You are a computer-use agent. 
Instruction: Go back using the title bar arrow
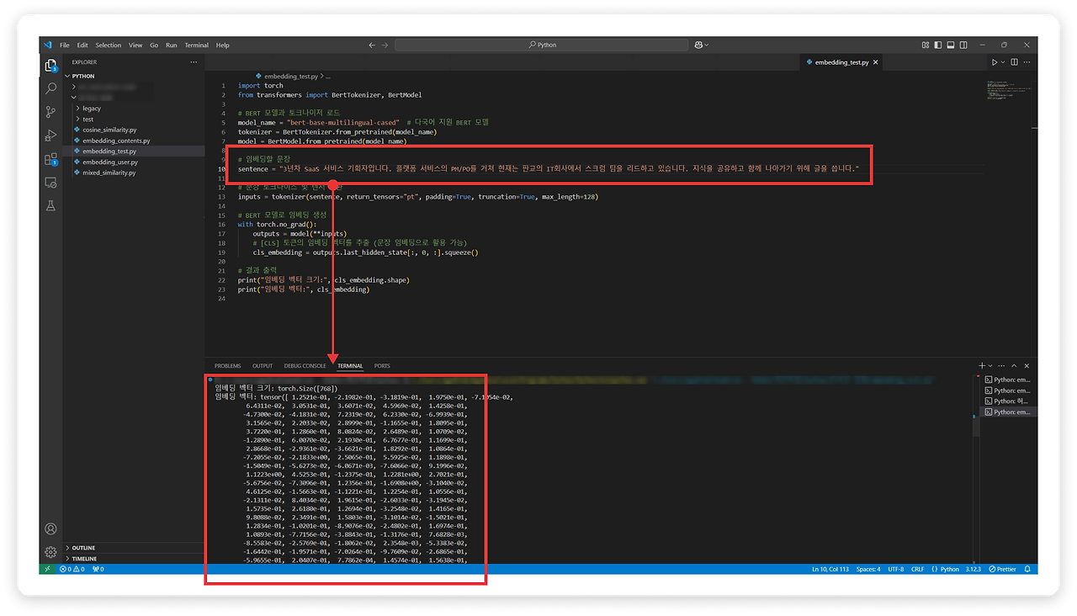click(372, 45)
